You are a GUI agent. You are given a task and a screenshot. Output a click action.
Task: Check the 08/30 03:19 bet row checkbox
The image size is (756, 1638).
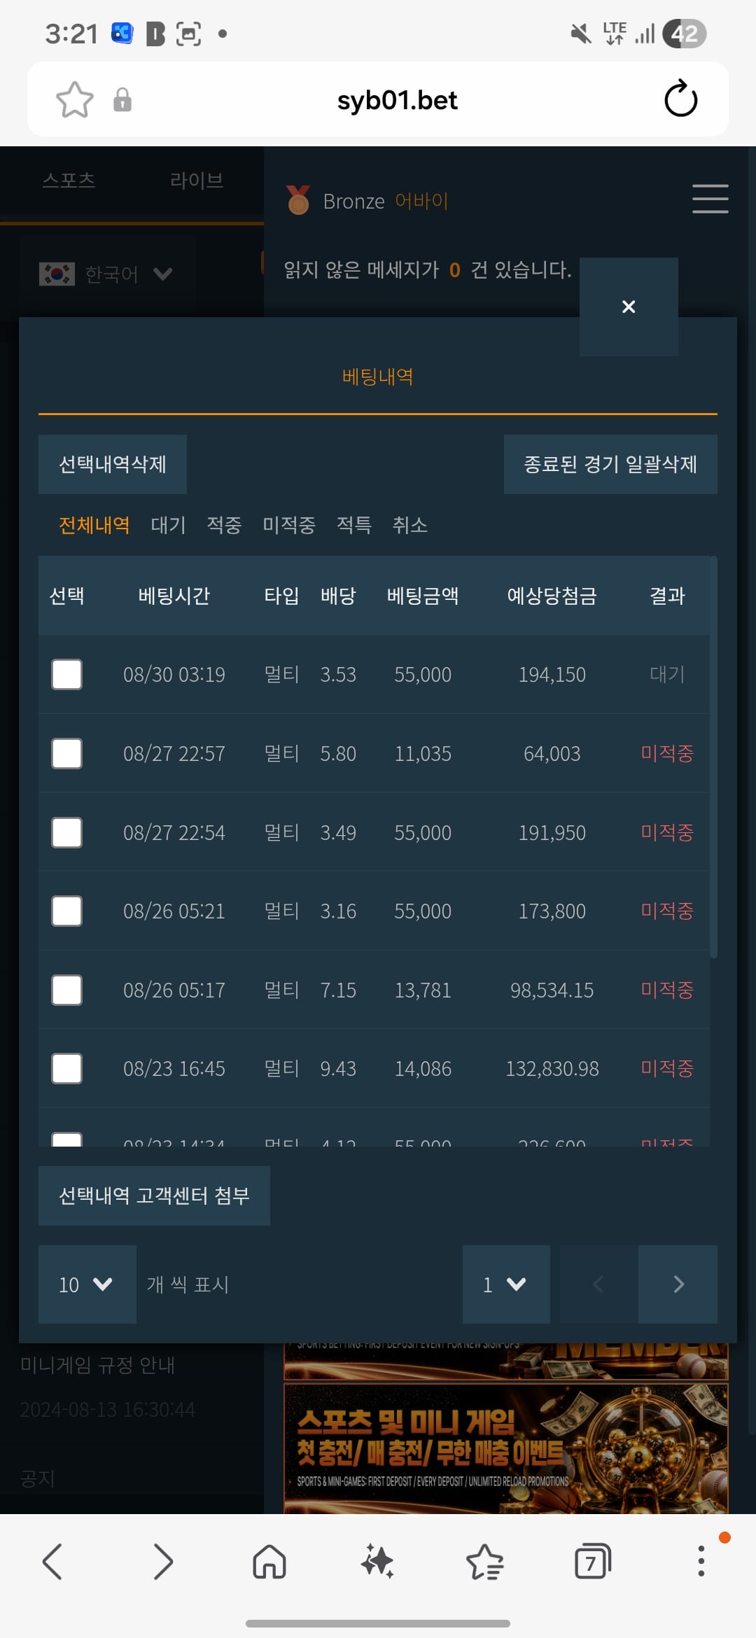pos(66,674)
